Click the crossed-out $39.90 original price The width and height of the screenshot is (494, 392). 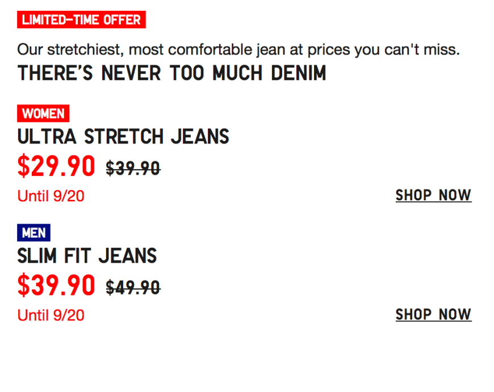[133, 168]
